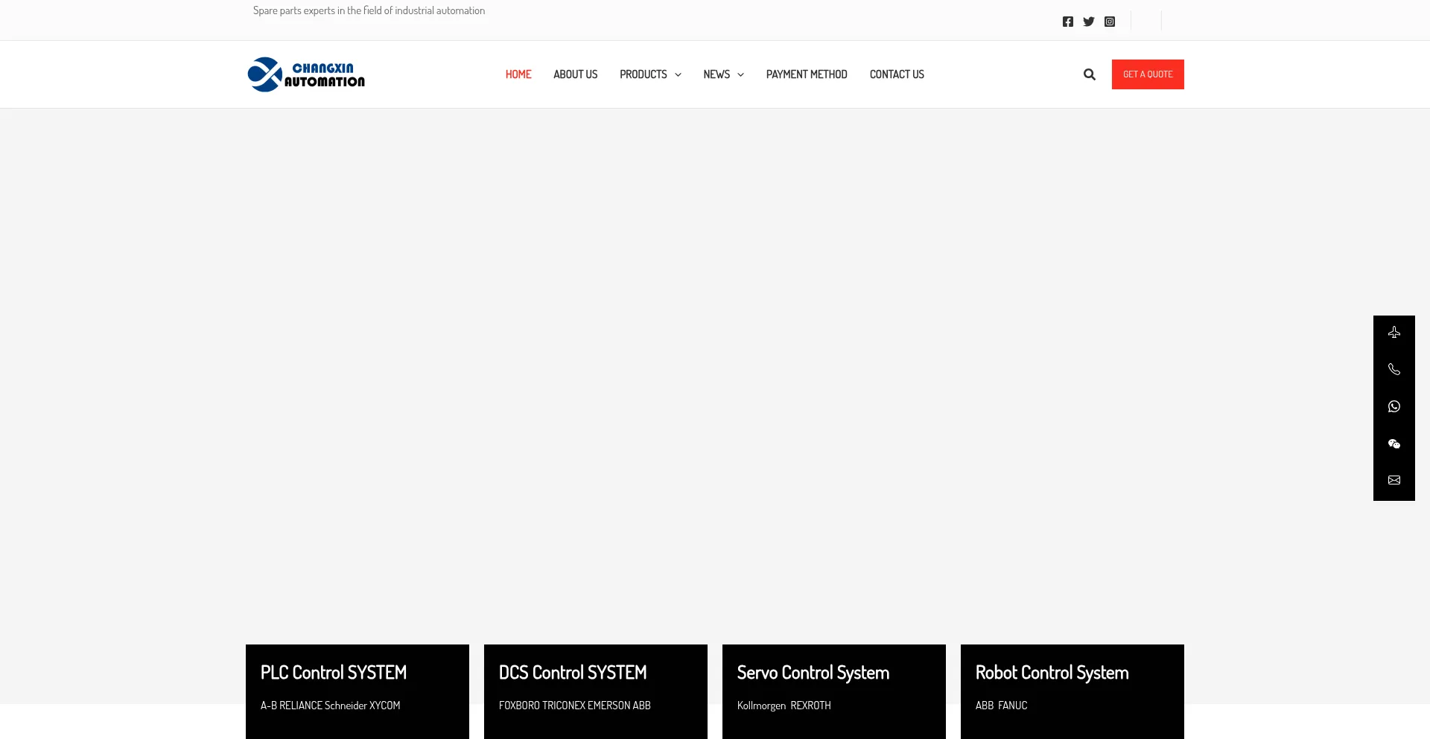Open the Facebook page icon
The image size is (1430, 739).
pyautogui.click(x=1067, y=22)
